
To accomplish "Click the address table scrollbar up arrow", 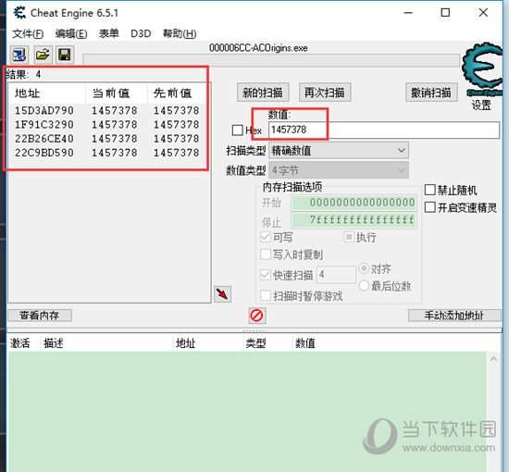I will click(494, 359).
